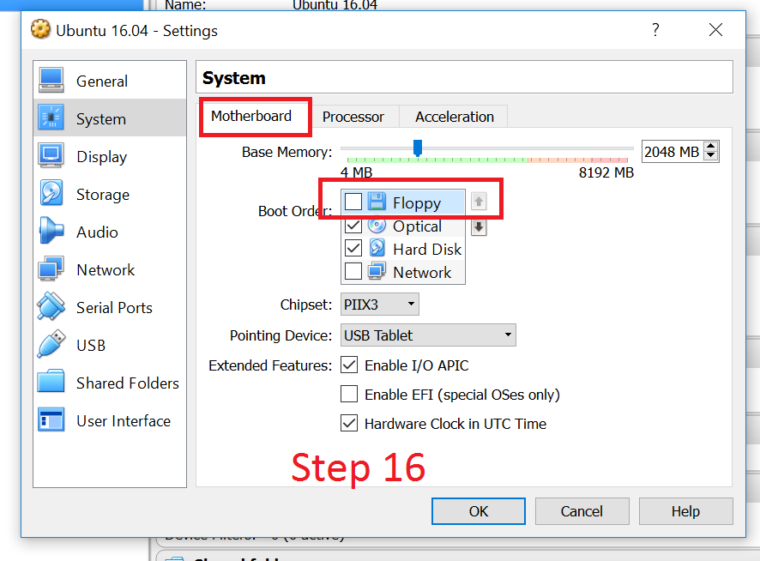Enable the Network boot checkbox
Screen dimensions: 760x561
click(353, 272)
